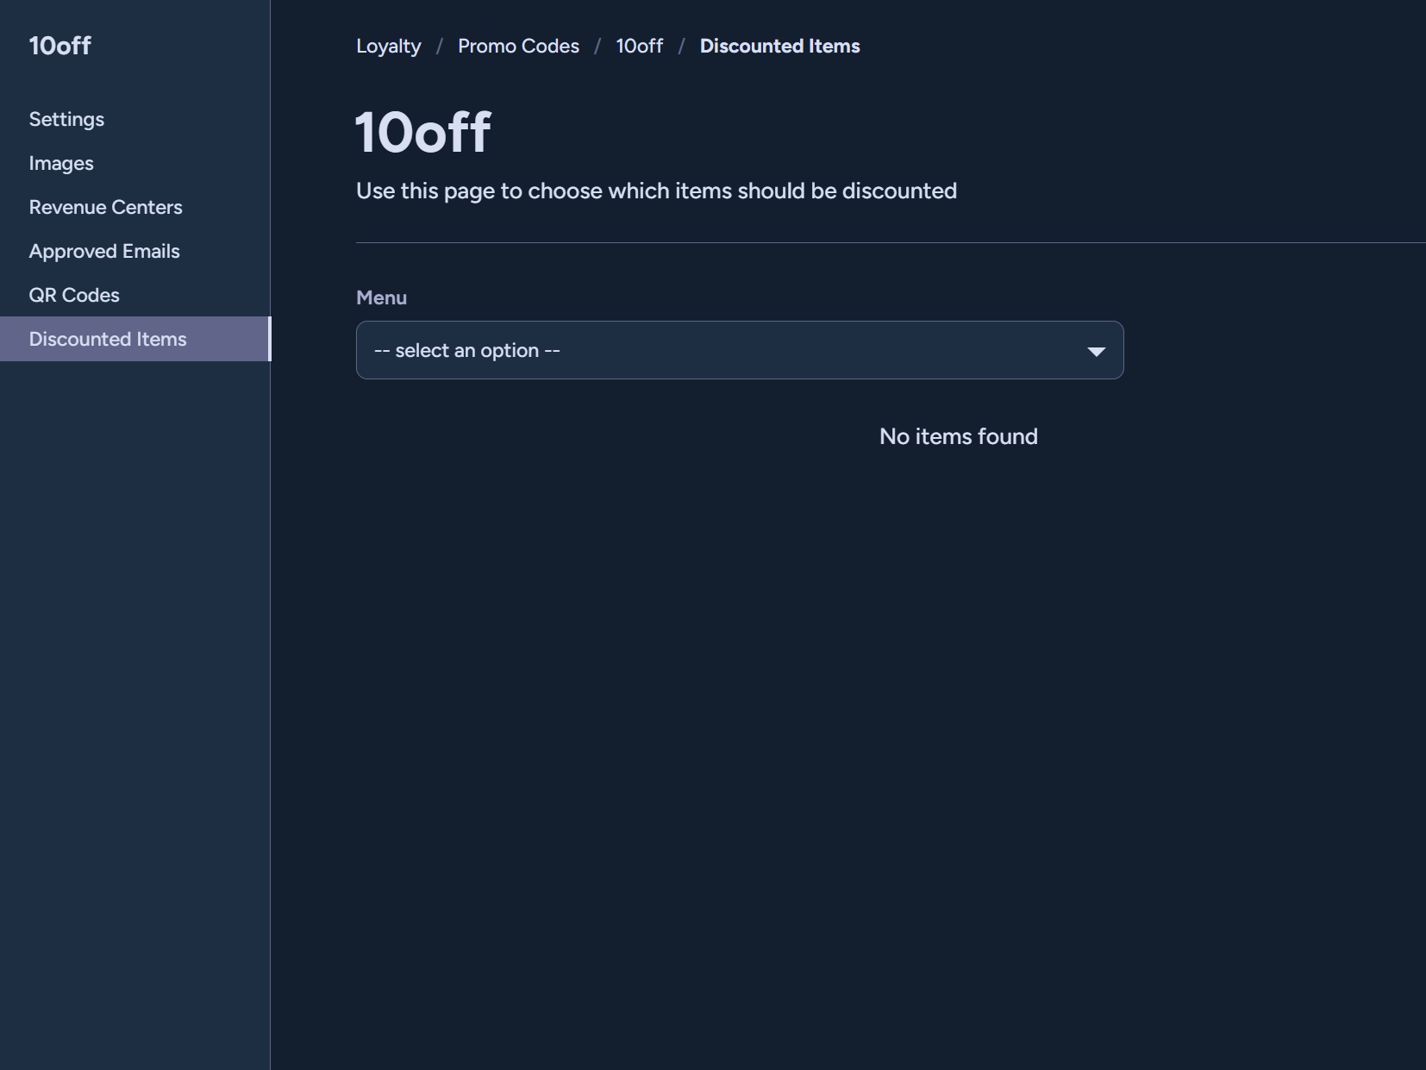Image resolution: width=1426 pixels, height=1070 pixels.
Task: Click the Menu field label
Action: coord(381,297)
